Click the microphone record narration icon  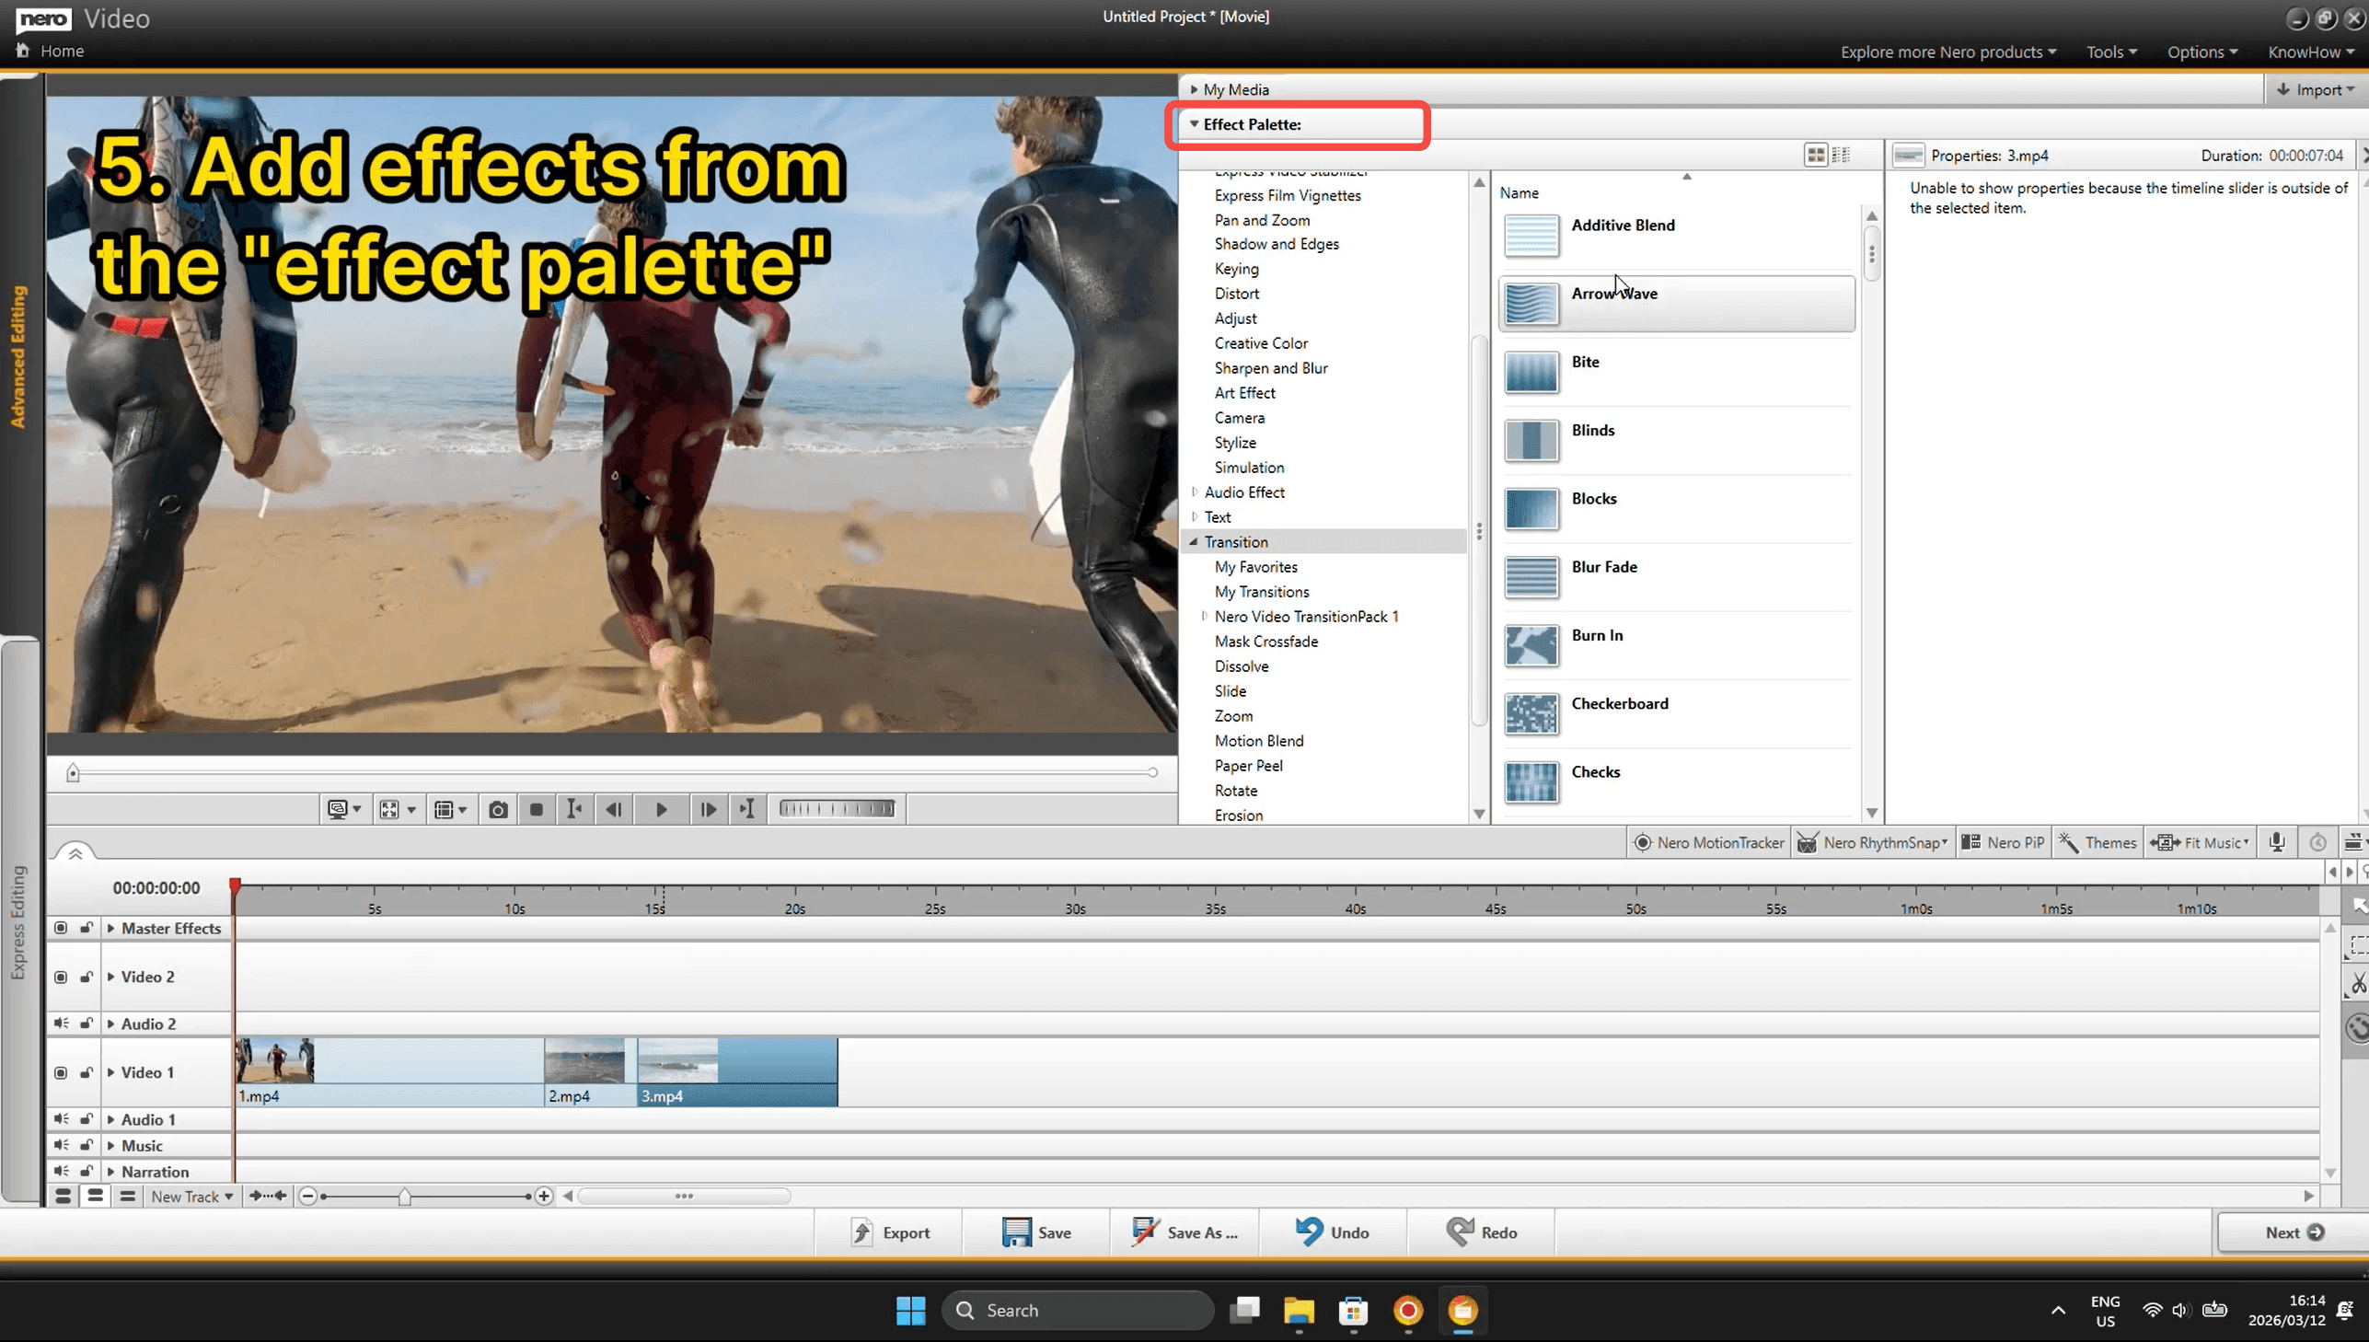point(2277,842)
